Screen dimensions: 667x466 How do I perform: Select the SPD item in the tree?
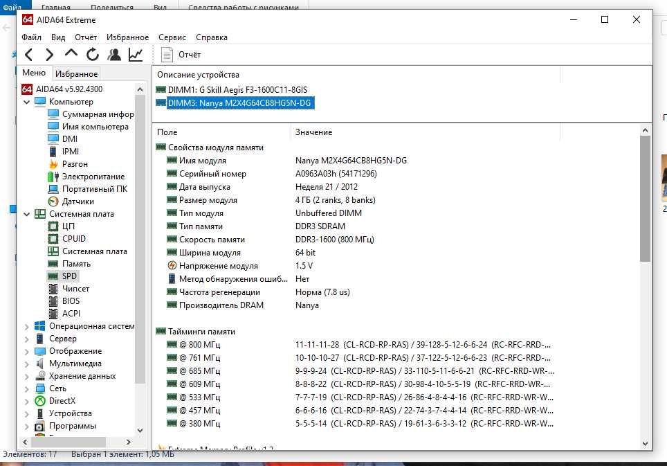coord(62,276)
